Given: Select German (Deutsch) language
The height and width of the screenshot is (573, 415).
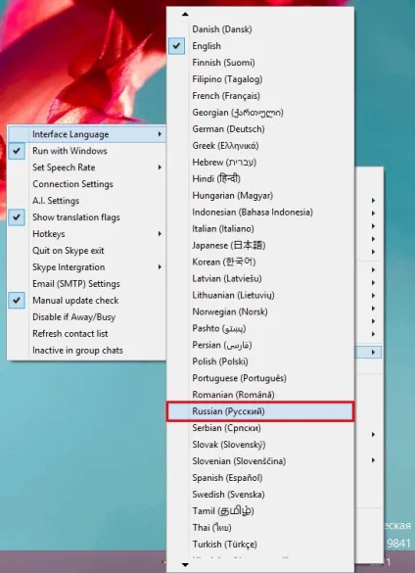Looking at the screenshot, I should click(x=260, y=129).
